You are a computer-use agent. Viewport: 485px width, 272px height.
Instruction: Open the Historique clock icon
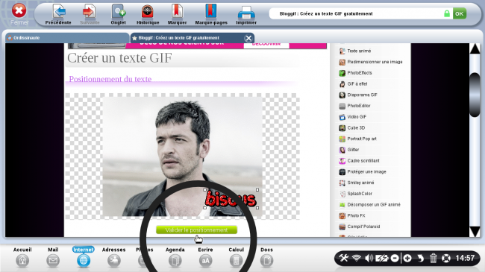click(148, 11)
